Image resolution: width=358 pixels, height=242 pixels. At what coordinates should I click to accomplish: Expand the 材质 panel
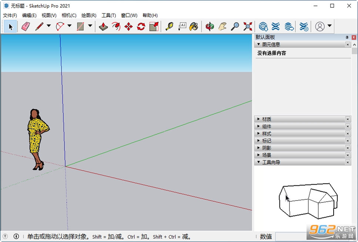pos(259,119)
